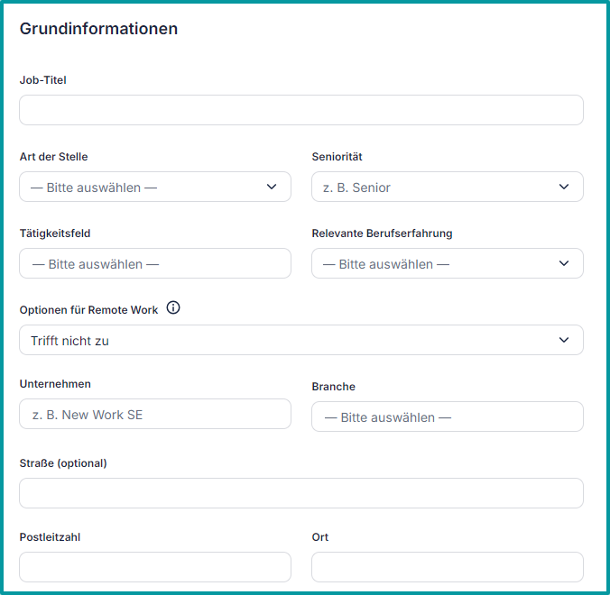Open the Tätigkeitsfeld selection field
610x595 pixels.
pyautogui.click(x=154, y=263)
